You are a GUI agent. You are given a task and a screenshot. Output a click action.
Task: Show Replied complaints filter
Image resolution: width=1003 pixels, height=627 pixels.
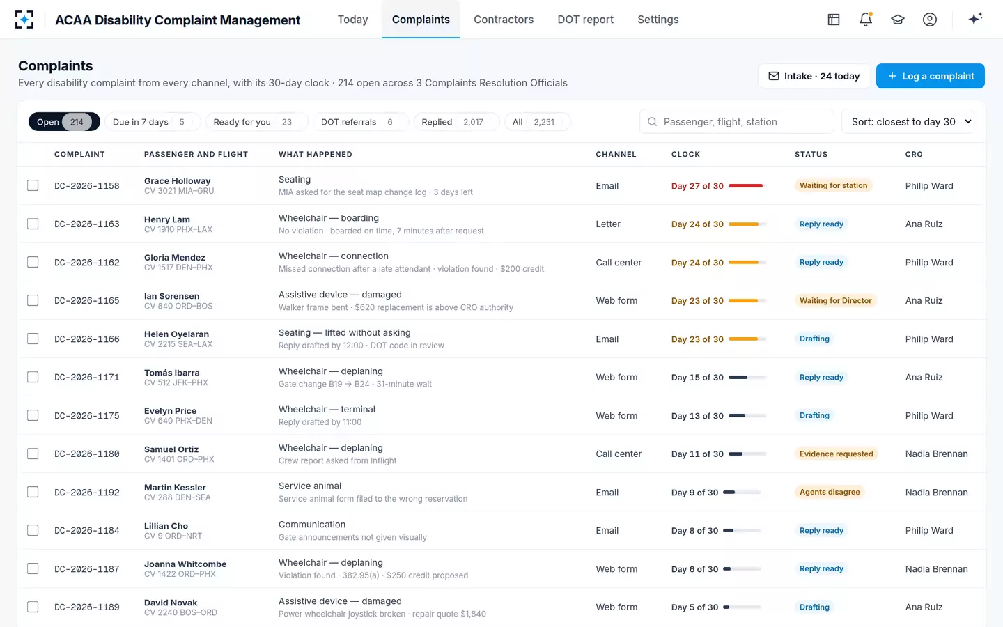(x=457, y=122)
